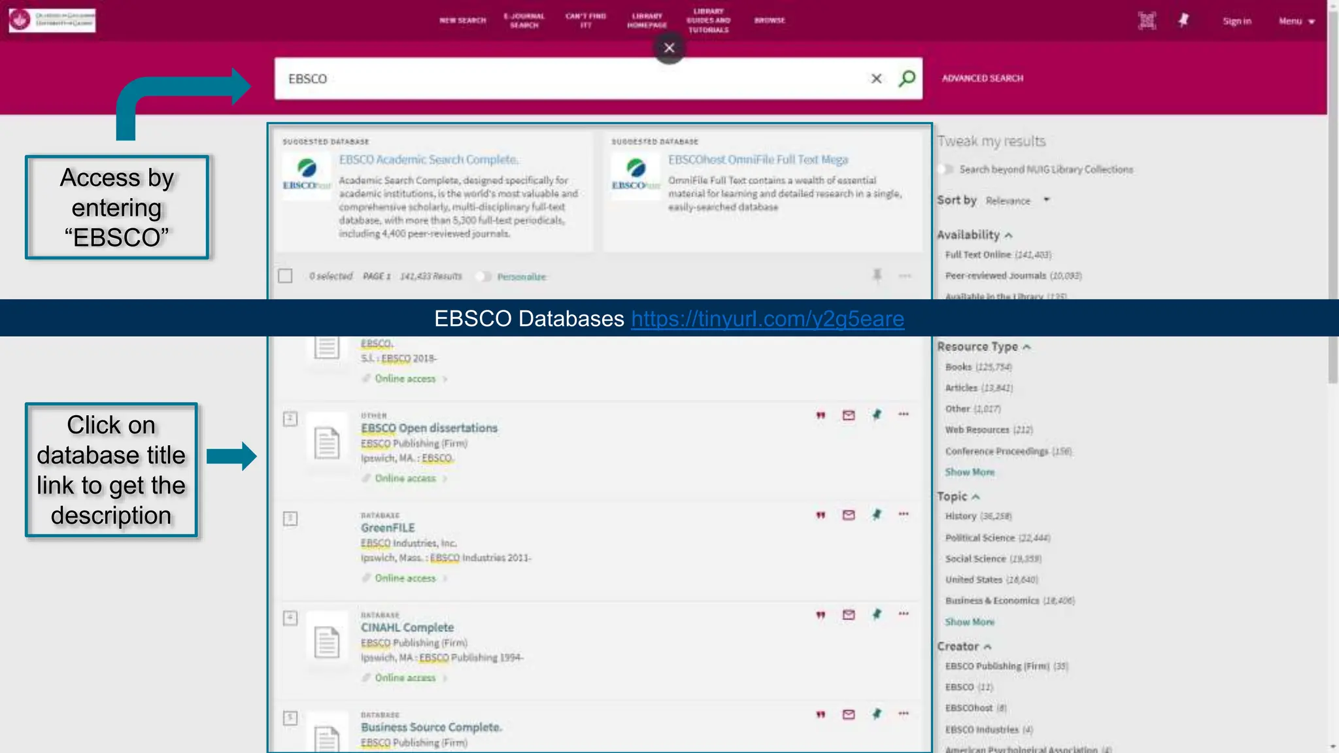The image size is (1339, 753).
Task: Open the QR code icon in header
Action: click(x=1147, y=21)
